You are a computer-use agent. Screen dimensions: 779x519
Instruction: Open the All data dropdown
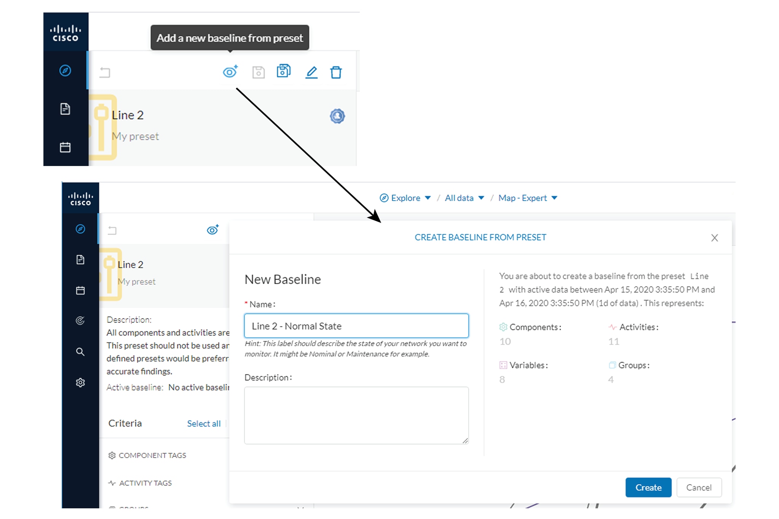click(464, 198)
